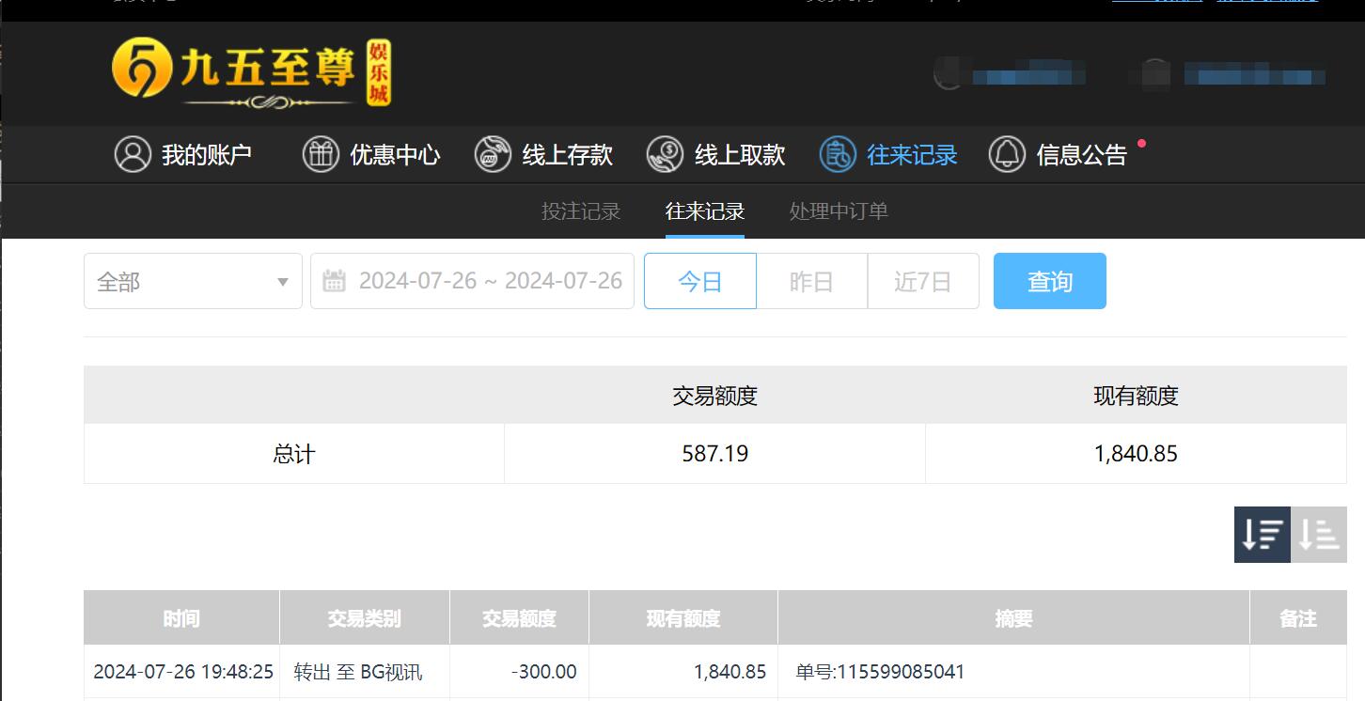Select the dark descending sort icon

(1262, 535)
